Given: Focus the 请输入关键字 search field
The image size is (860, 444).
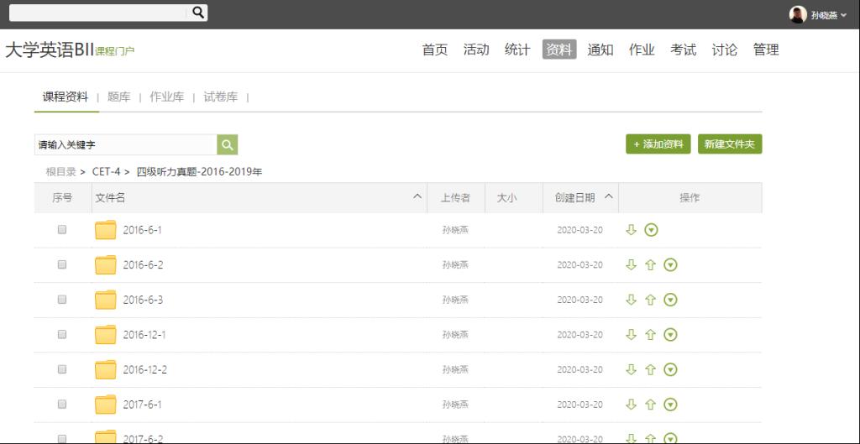Looking at the screenshot, I should pos(125,145).
